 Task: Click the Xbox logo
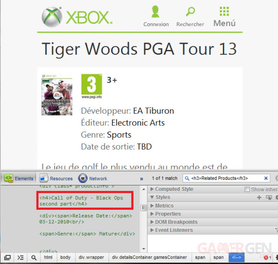click(x=77, y=17)
